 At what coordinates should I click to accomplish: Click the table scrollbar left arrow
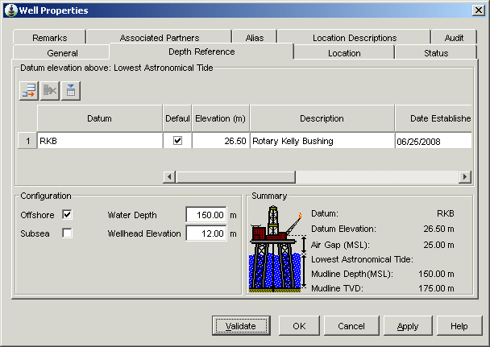169,176
